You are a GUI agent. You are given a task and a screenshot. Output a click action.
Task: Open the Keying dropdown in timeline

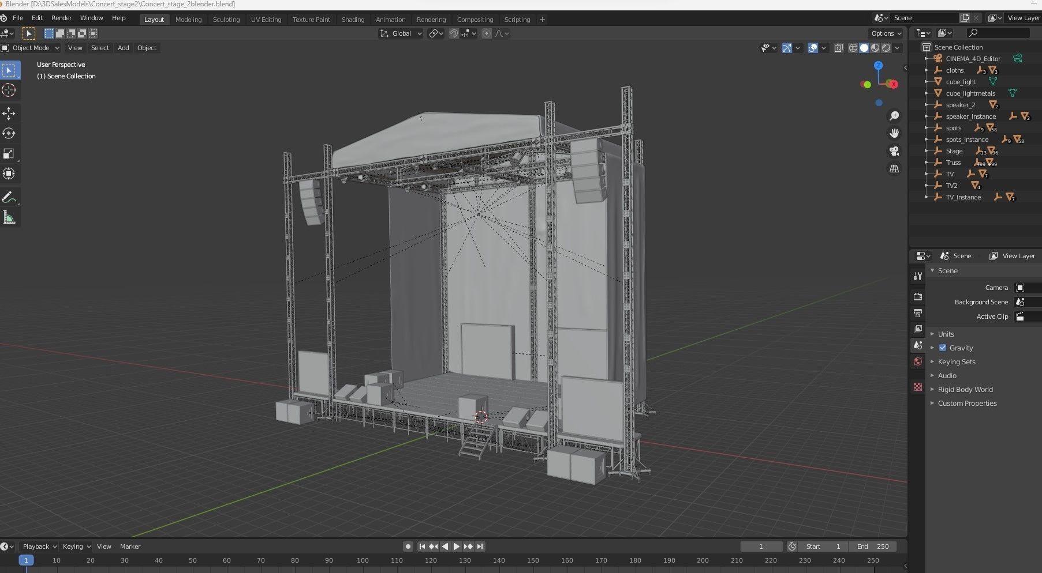click(x=76, y=546)
